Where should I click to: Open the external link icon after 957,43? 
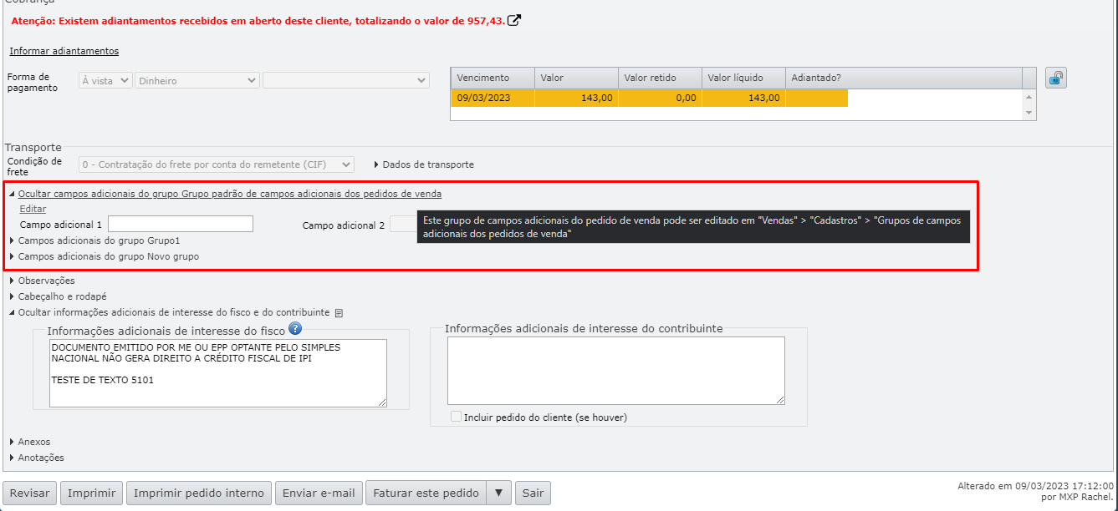click(514, 20)
